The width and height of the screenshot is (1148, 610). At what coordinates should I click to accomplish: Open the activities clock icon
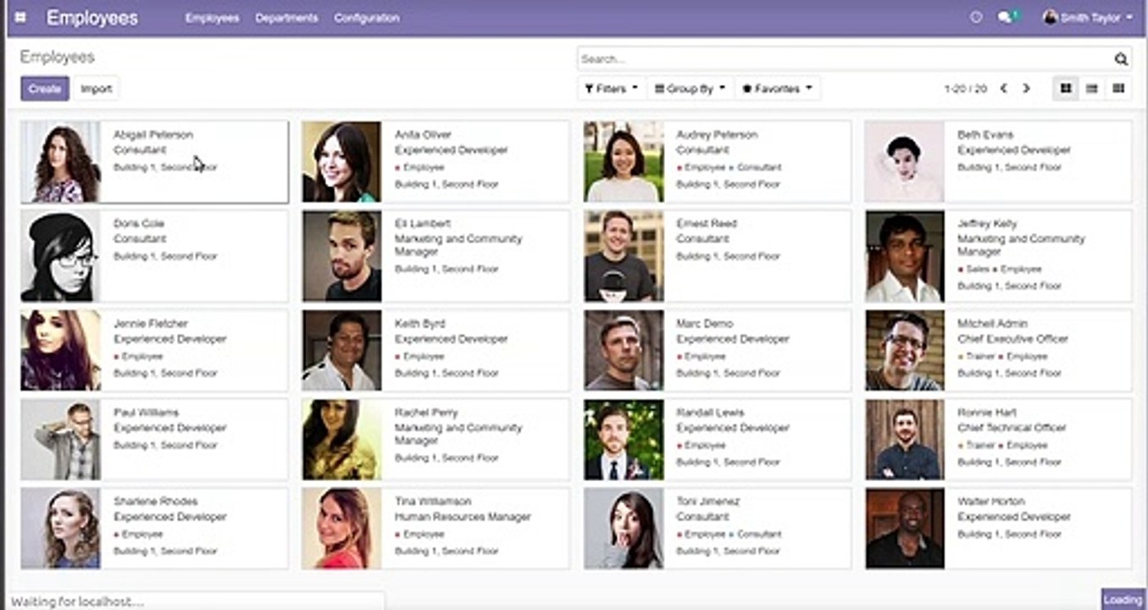click(x=976, y=17)
